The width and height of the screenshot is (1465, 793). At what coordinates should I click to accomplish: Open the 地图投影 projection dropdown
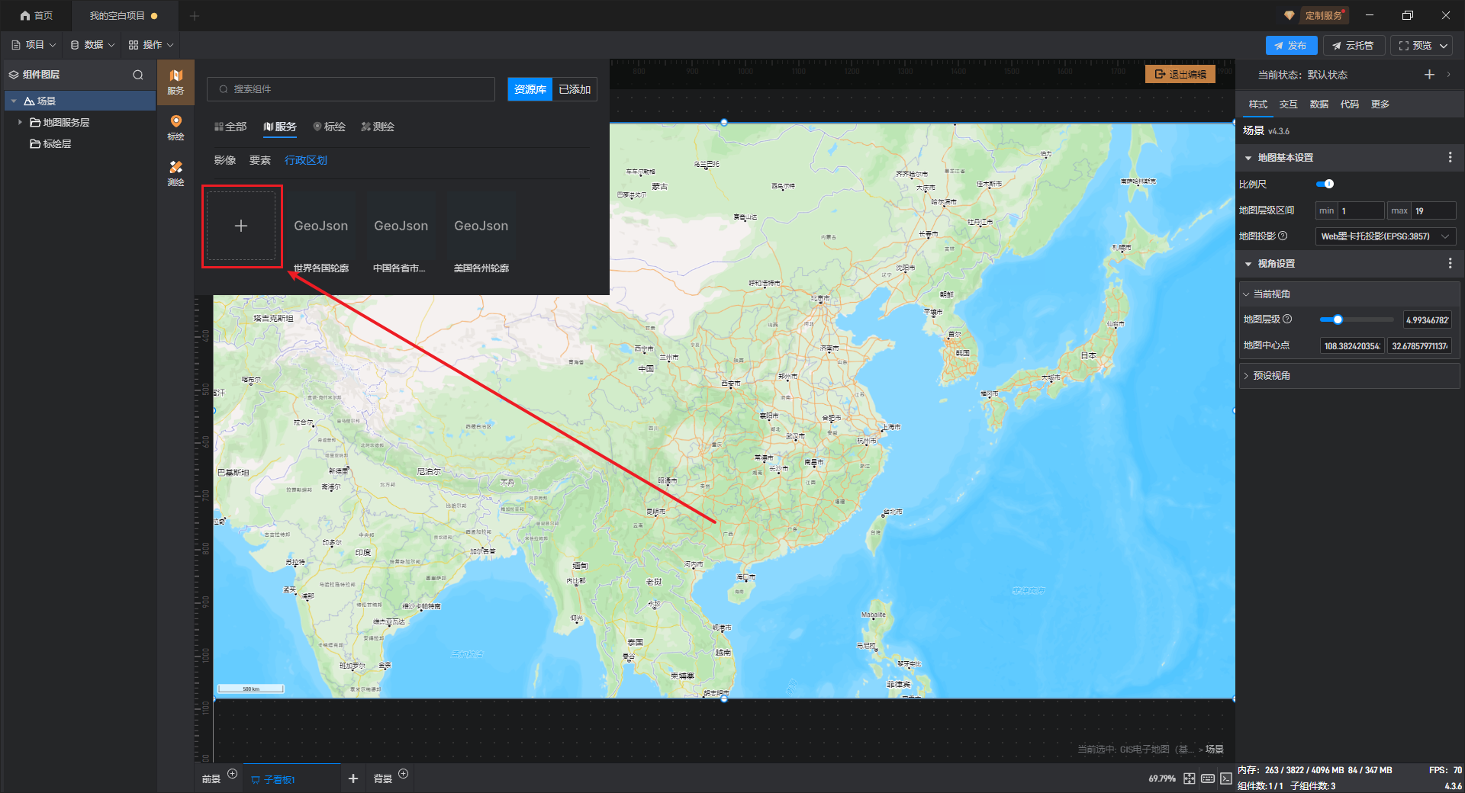1385,236
